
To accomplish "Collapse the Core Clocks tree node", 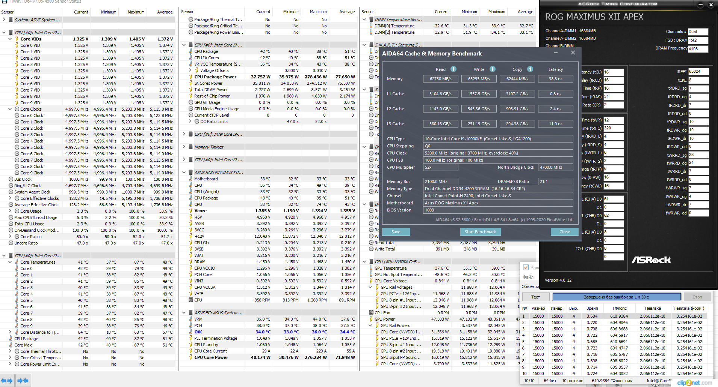I will pos(10,109).
